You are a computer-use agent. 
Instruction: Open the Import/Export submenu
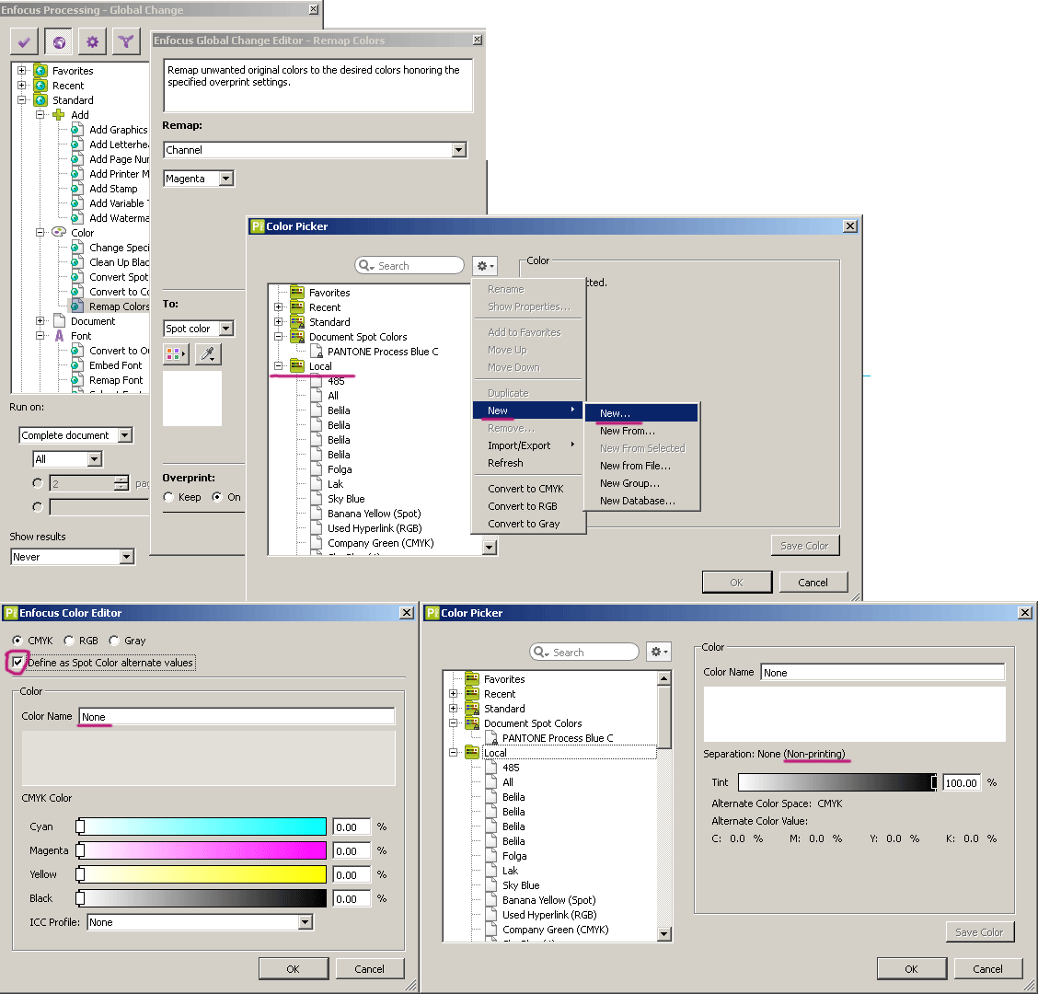coord(529,445)
